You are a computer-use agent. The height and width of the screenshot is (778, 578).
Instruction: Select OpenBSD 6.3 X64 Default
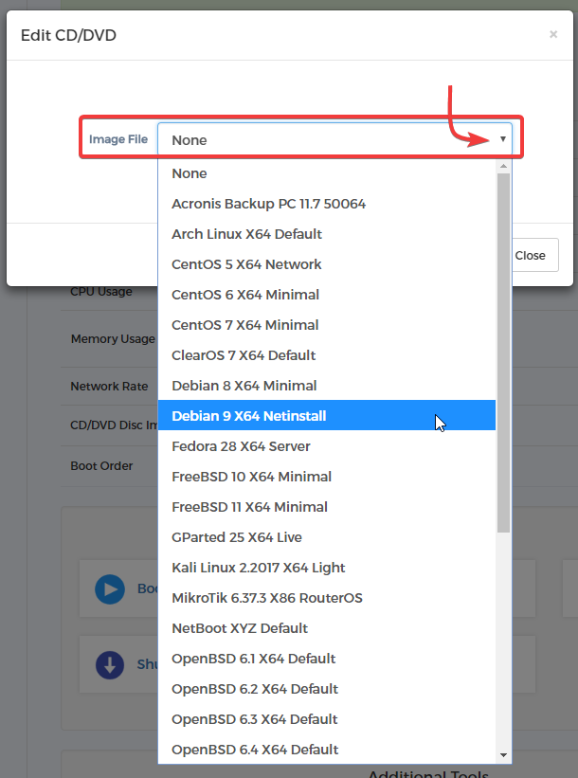coord(327,718)
